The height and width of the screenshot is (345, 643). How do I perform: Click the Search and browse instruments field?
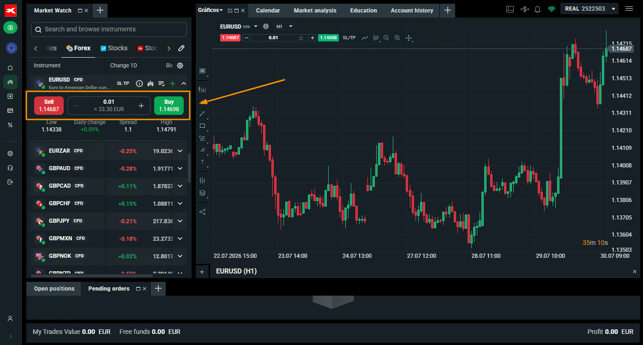point(109,29)
